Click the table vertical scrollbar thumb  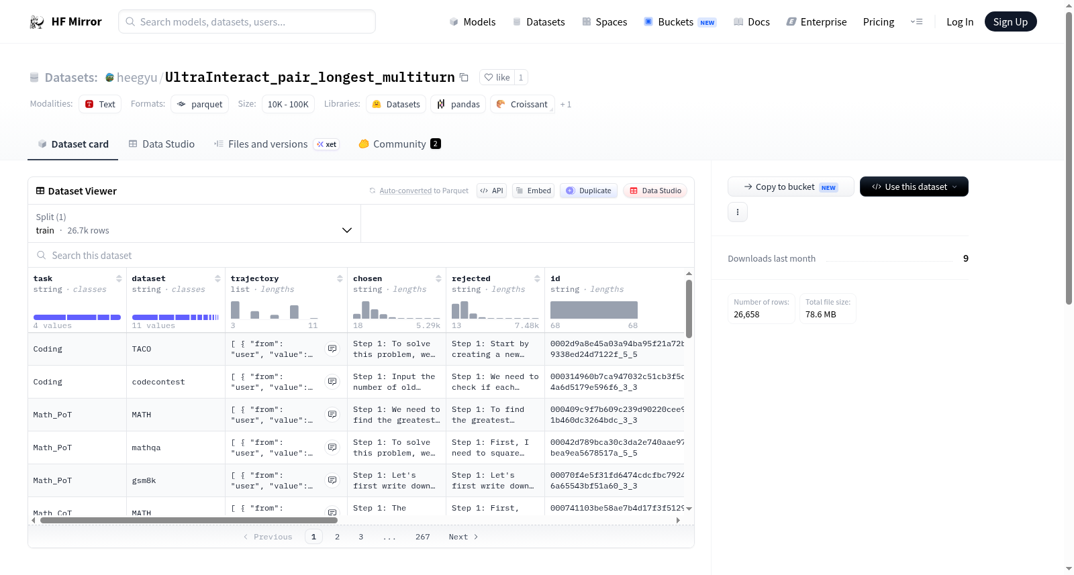pos(689,309)
